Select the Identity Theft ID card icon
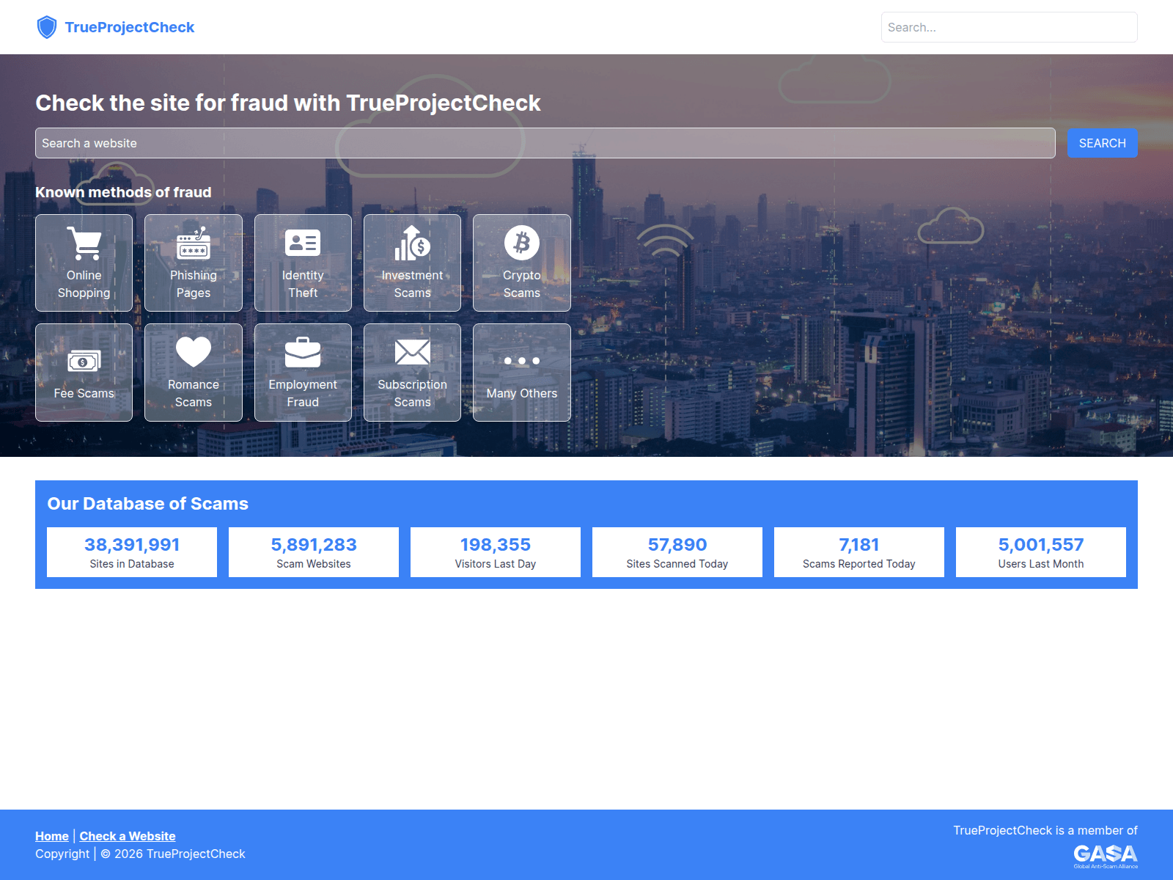This screenshot has width=1173, height=880. point(303,243)
